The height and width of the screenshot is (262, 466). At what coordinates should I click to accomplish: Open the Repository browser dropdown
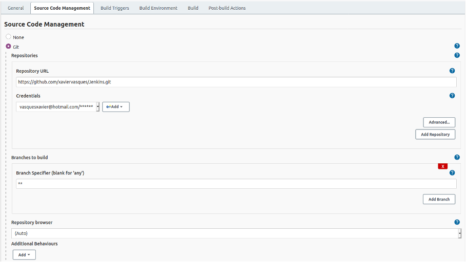pos(236,233)
